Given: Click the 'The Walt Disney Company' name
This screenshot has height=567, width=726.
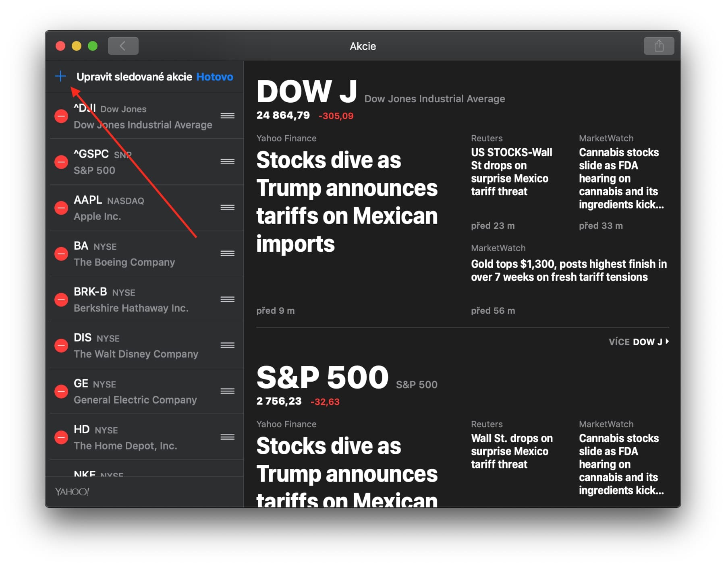Looking at the screenshot, I should (x=136, y=354).
